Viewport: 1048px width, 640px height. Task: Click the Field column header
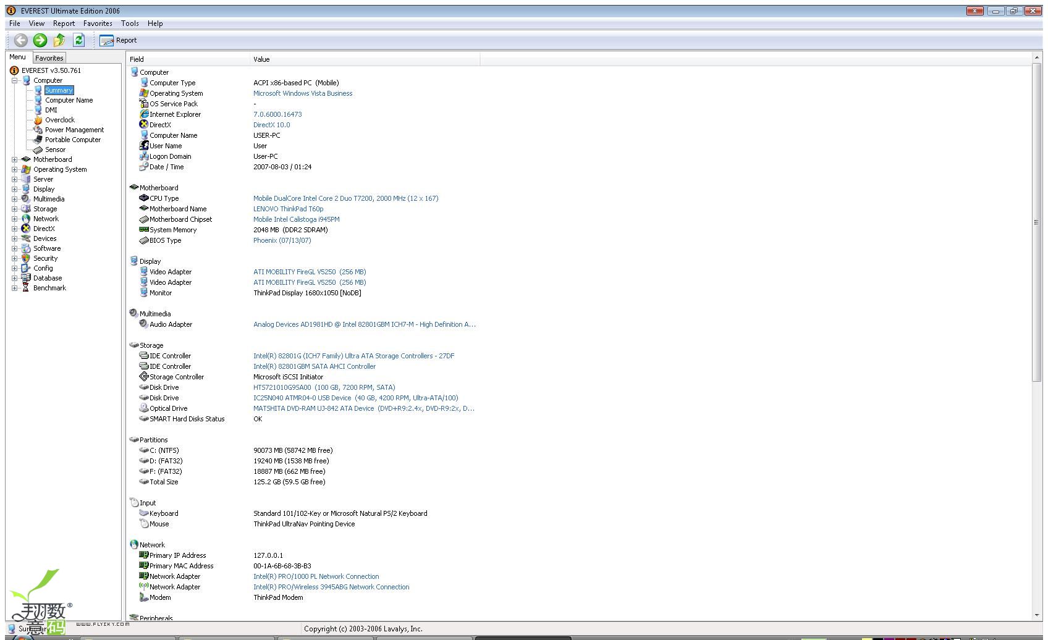tap(188, 59)
